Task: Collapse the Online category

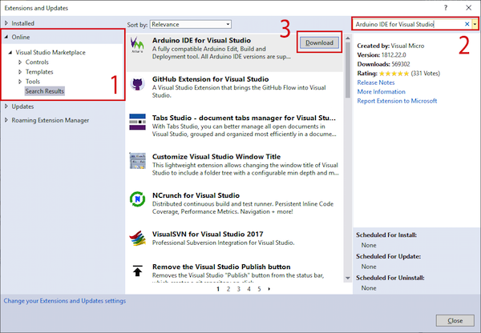Action: tap(6, 37)
